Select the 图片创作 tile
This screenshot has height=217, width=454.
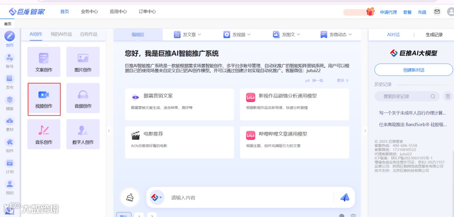[x=83, y=62]
